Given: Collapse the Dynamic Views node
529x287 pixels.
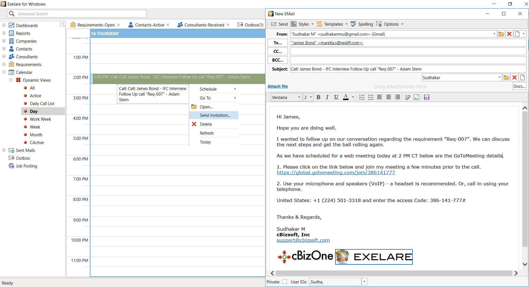Looking at the screenshot, I should coord(11,80).
